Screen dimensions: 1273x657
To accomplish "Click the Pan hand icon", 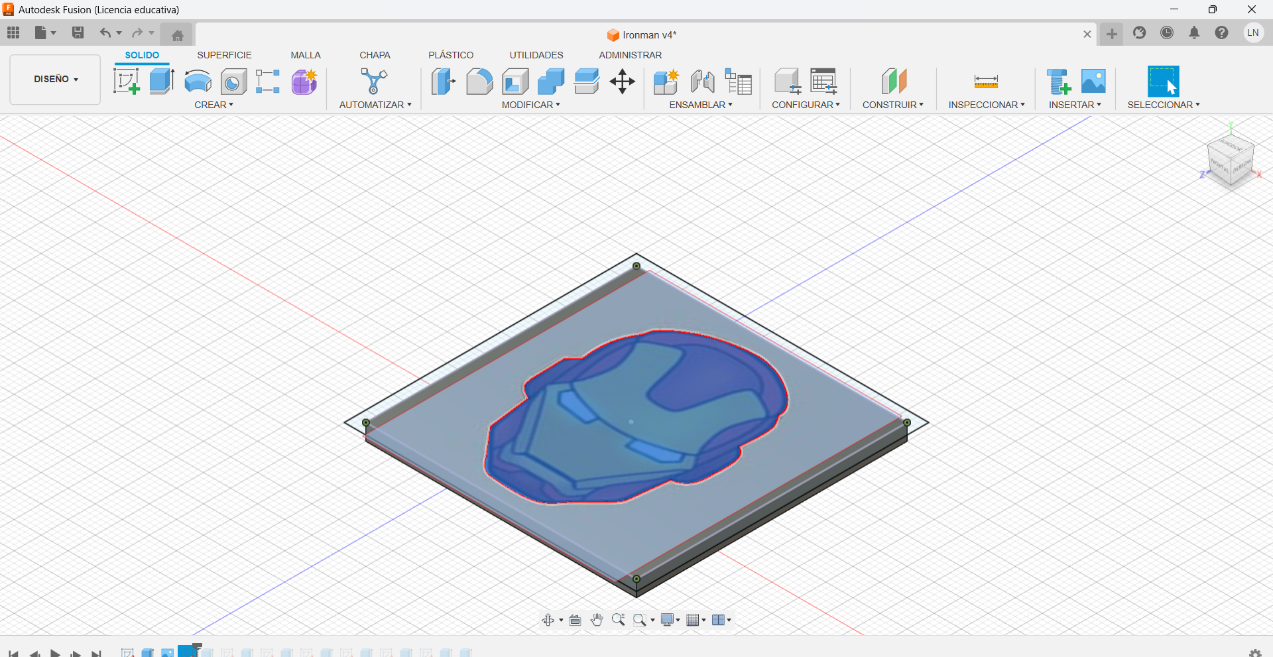I will pyautogui.click(x=597, y=620).
